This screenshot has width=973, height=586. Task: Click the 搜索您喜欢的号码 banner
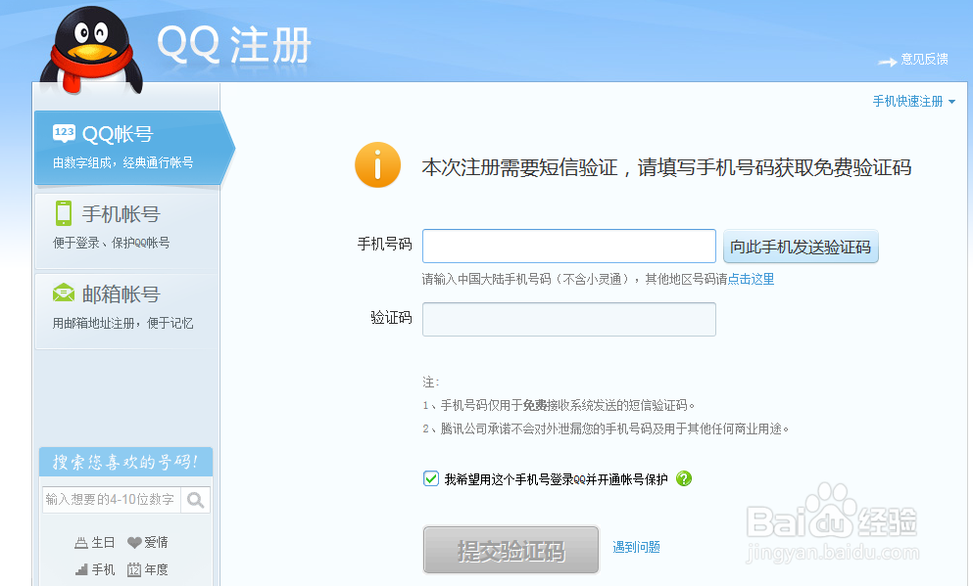(x=126, y=462)
